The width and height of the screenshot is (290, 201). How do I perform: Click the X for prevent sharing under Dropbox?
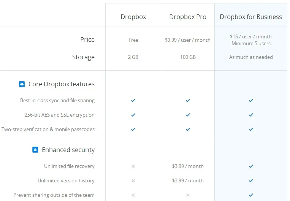[133, 195]
